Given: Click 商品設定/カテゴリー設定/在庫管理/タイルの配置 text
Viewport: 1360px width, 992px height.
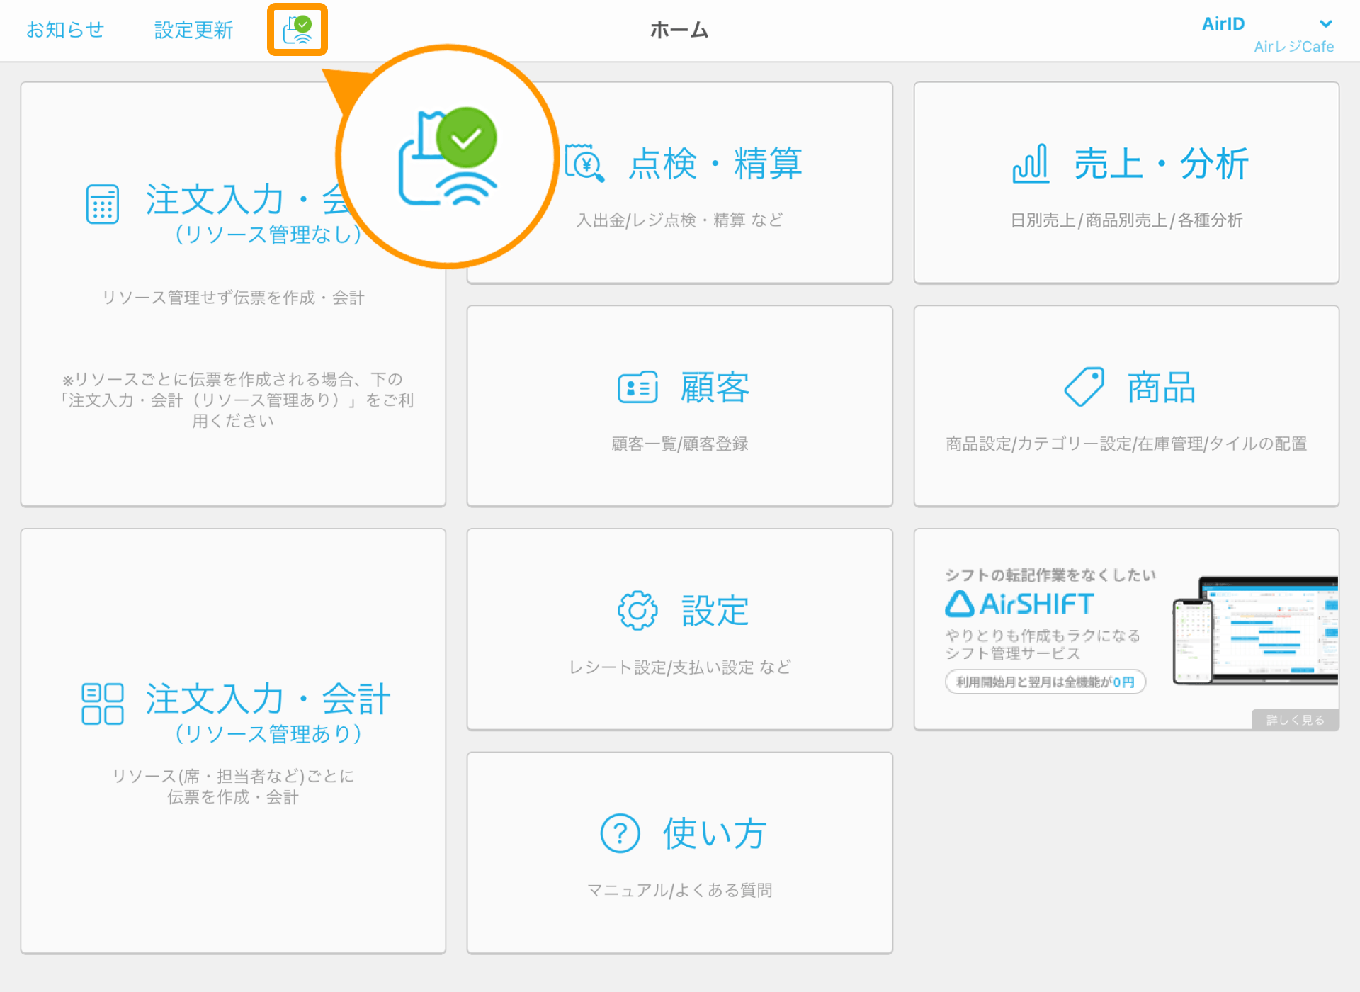Looking at the screenshot, I should click(x=1126, y=444).
